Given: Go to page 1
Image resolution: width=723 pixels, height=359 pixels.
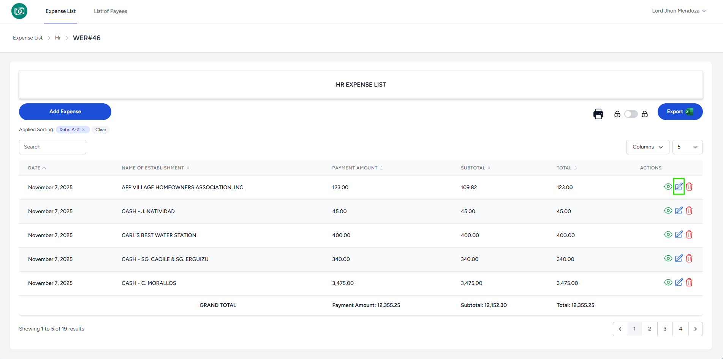Looking at the screenshot, I should click(634, 329).
